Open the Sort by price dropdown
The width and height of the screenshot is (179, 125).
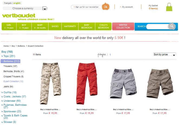[164, 55]
